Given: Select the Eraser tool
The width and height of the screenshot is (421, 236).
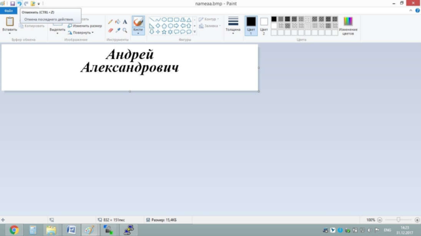Looking at the screenshot, I should click(111, 31).
